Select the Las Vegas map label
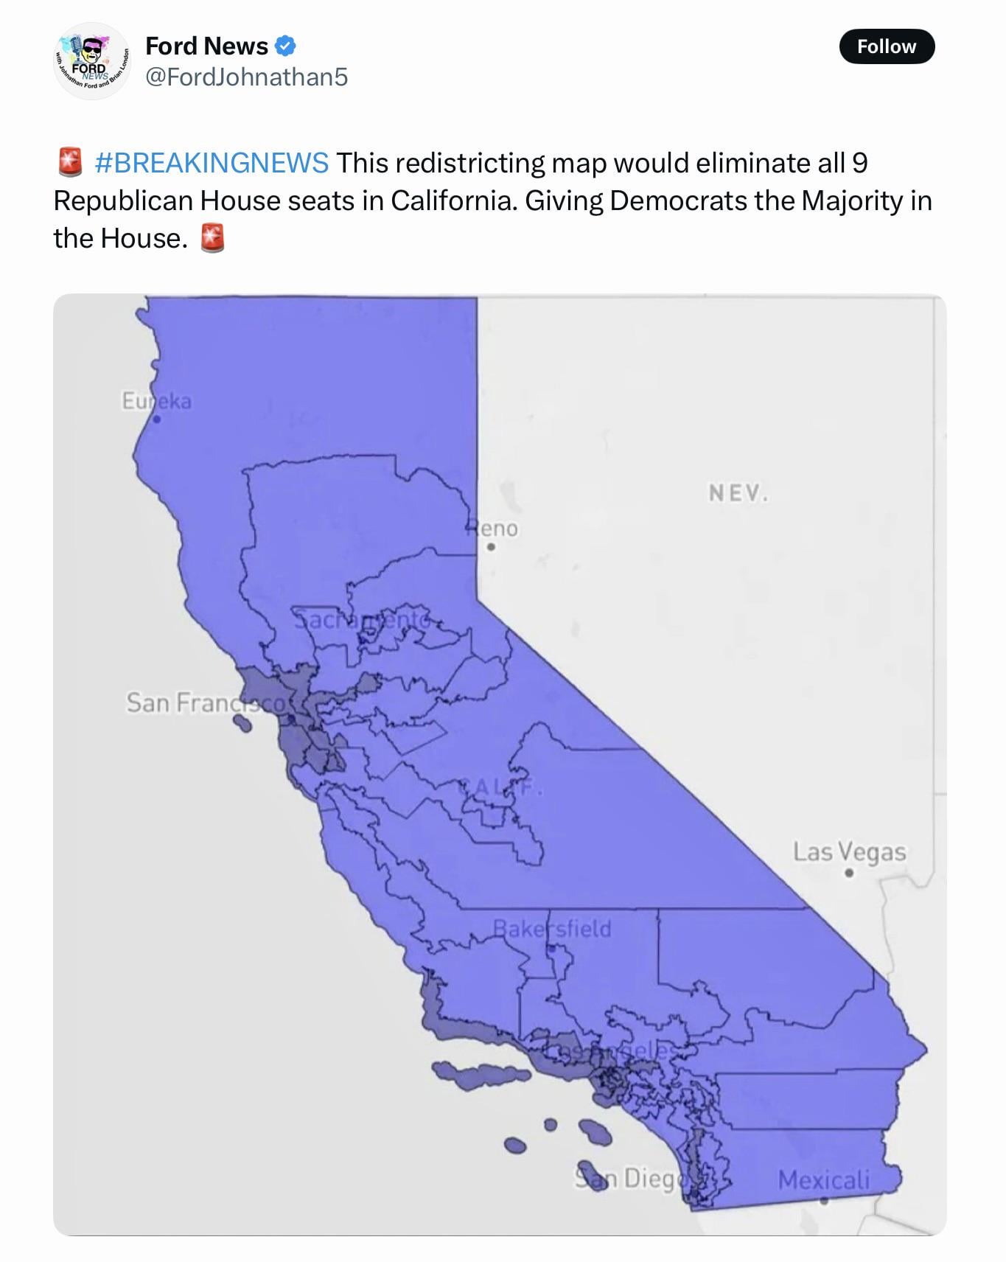Image resolution: width=1006 pixels, height=1262 pixels. click(x=849, y=852)
